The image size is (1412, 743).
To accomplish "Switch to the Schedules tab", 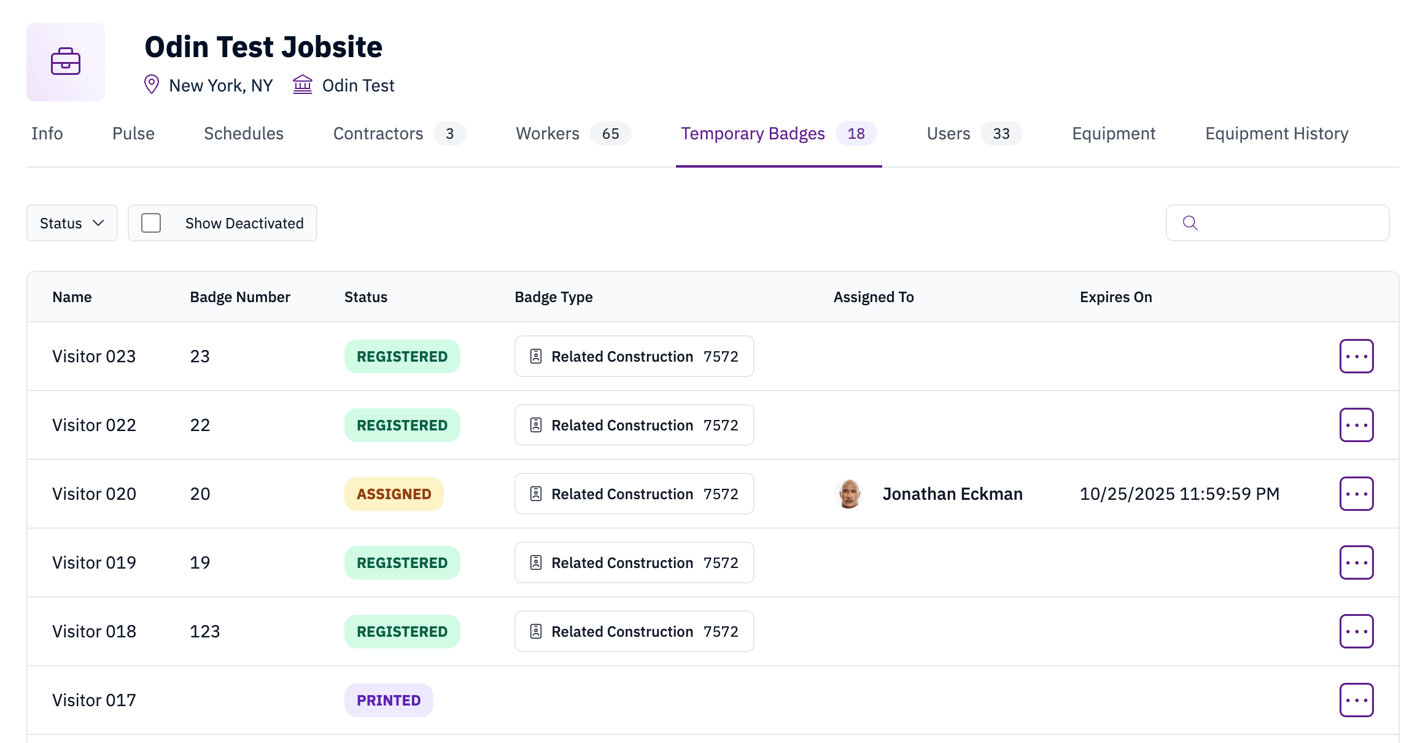I will click(x=244, y=133).
